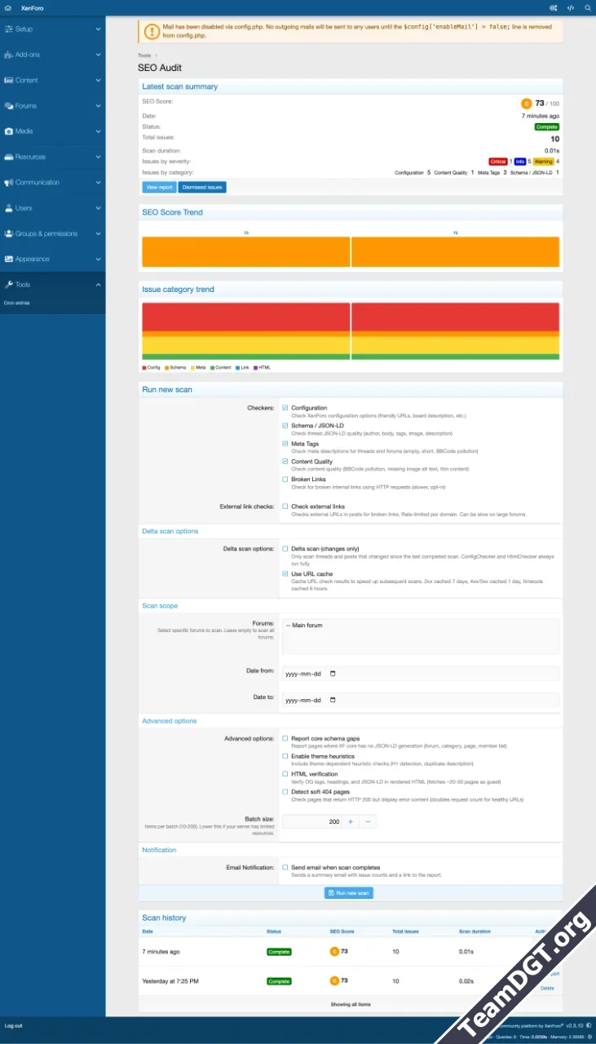Viewport: 596px width, 1044px height.
Task: Open the search icon in top bar
Action: pyautogui.click(x=588, y=7)
